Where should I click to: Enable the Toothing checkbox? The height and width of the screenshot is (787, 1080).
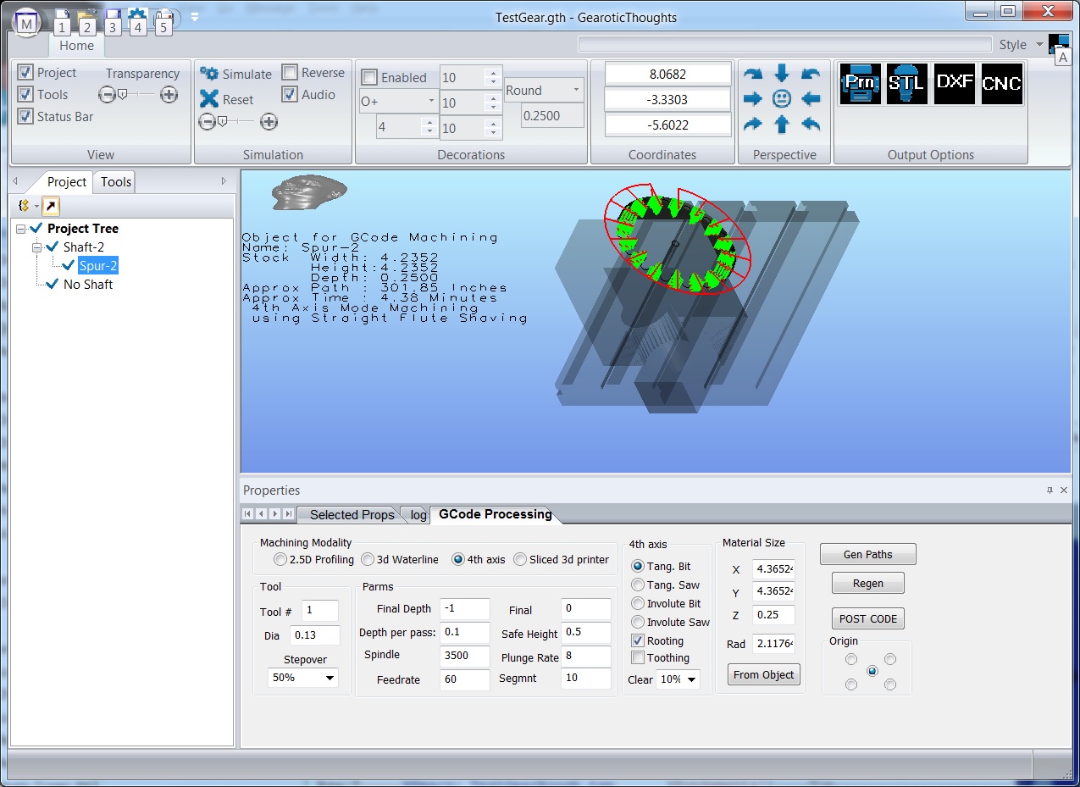point(638,657)
